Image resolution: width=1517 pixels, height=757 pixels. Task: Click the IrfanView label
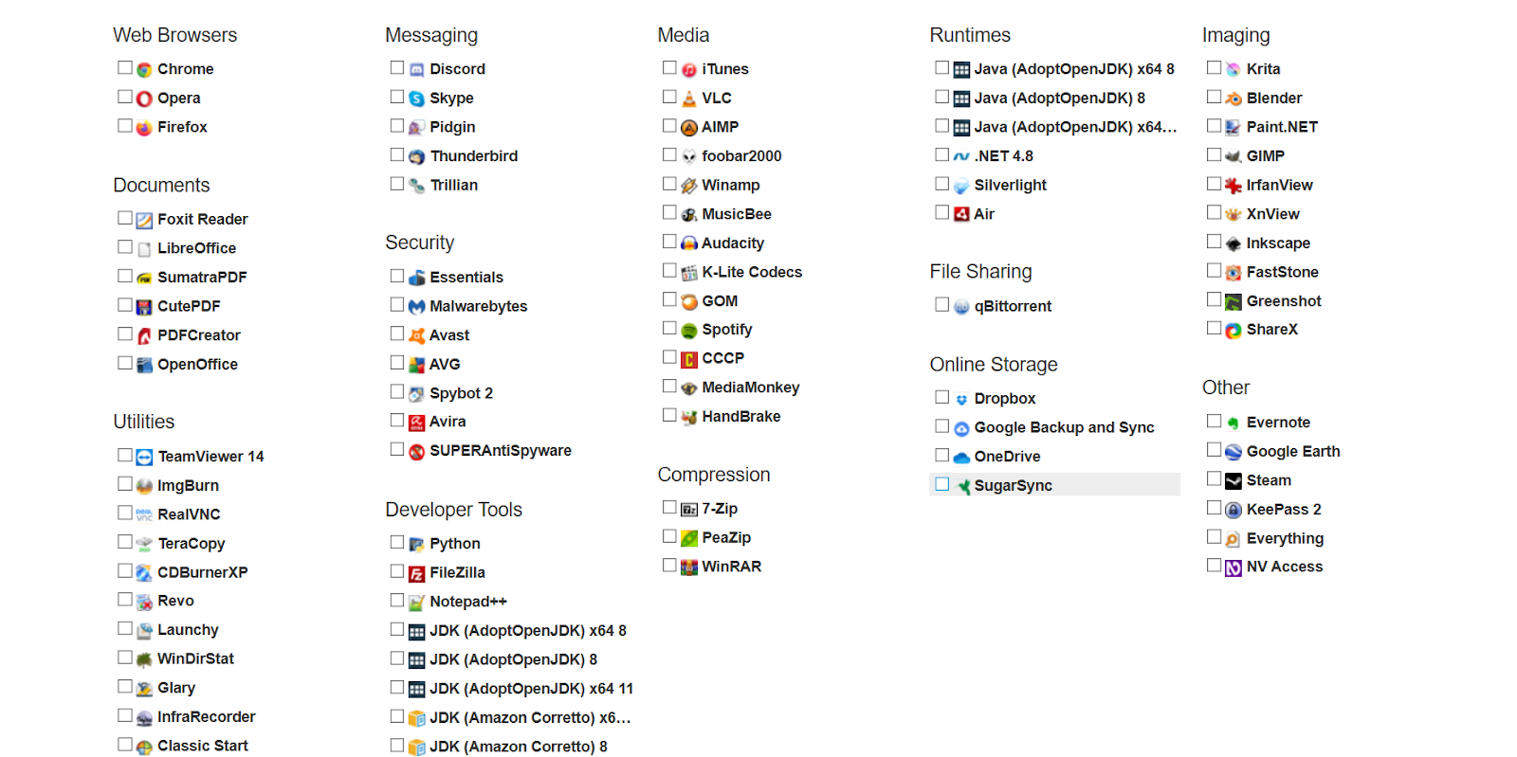click(1280, 186)
